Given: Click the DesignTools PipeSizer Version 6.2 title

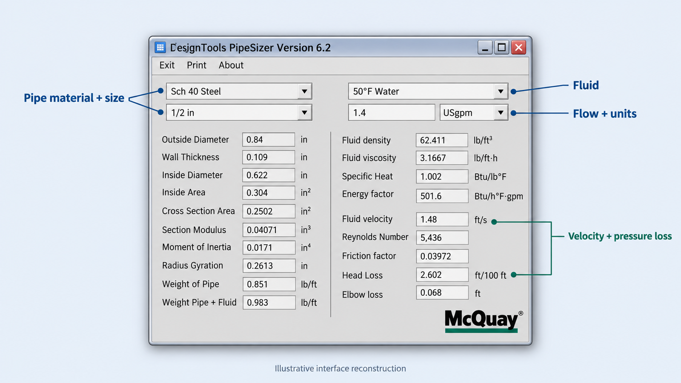Looking at the screenshot, I should pyautogui.click(x=250, y=48).
